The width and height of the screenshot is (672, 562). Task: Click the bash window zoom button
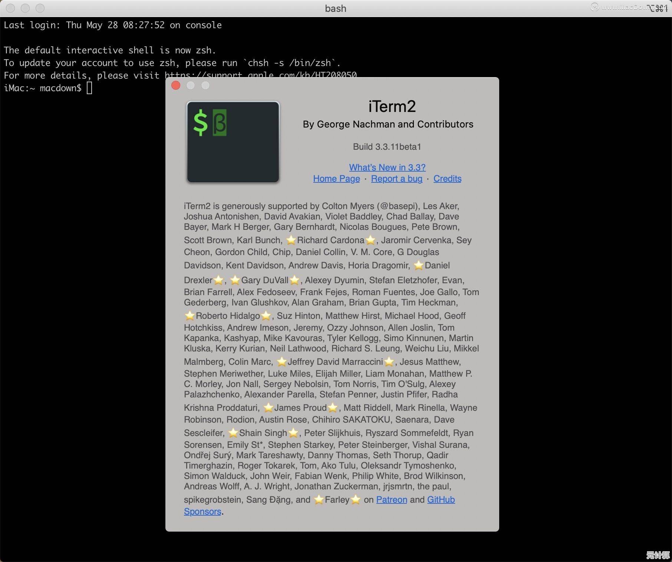coord(40,8)
